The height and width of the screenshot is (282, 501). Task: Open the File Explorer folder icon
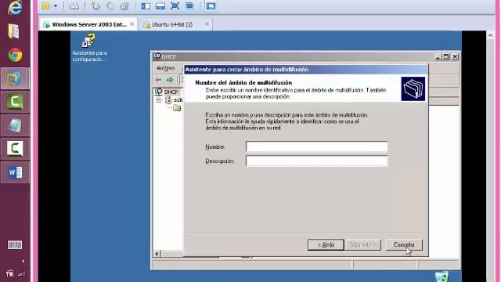pos(14,31)
